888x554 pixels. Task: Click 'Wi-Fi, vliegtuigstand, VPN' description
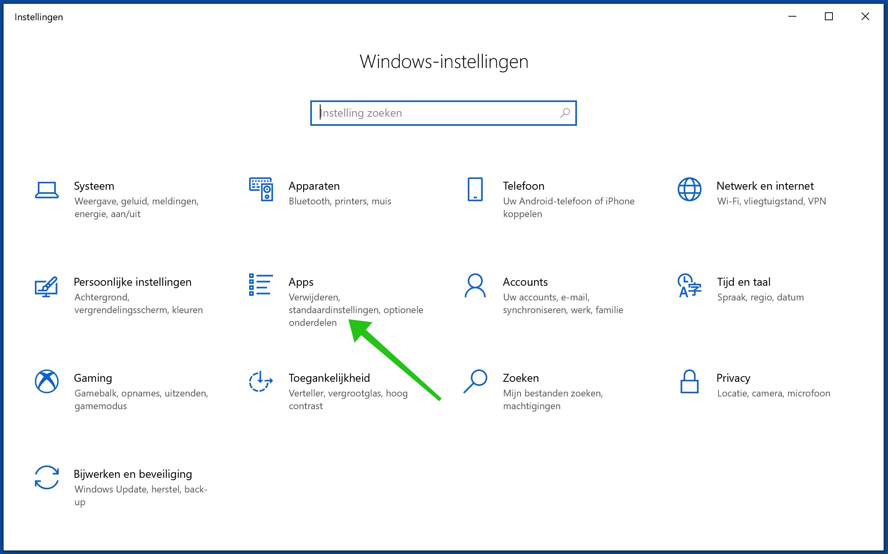[772, 201]
